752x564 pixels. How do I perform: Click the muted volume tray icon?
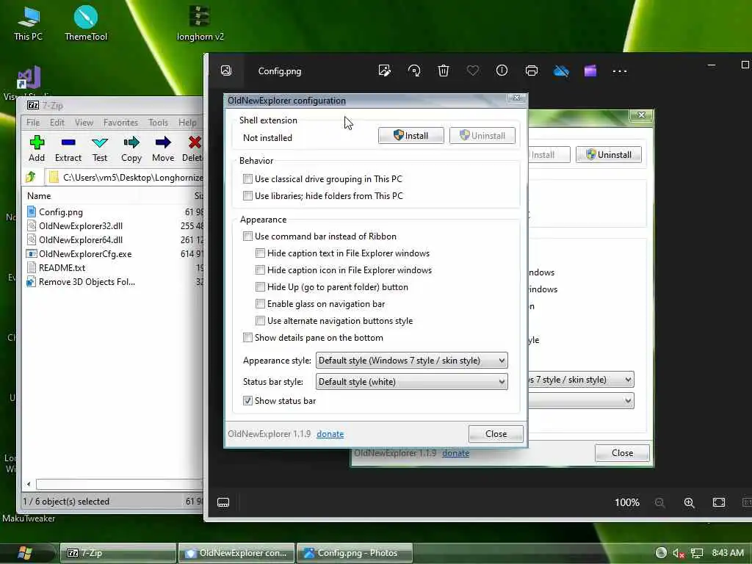pos(678,553)
